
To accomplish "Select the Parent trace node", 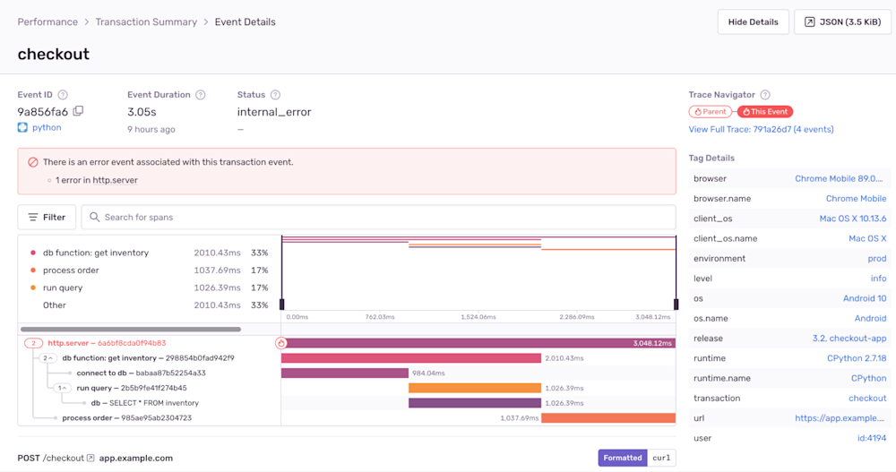I will click(711, 111).
